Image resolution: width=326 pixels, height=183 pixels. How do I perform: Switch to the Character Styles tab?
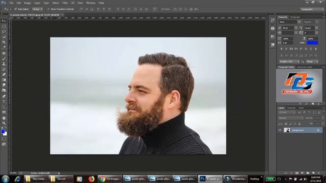pyautogui.click(x=305, y=67)
